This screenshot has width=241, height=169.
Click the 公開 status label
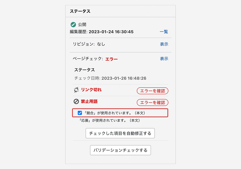[82, 25]
